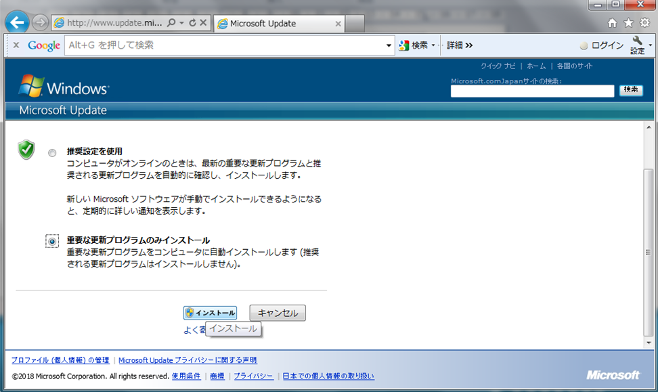Click the 検索 button beside site search
Image resolution: width=658 pixels, height=392 pixels.
click(631, 90)
